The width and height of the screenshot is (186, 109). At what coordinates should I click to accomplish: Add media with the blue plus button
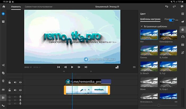tap(3, 14)
